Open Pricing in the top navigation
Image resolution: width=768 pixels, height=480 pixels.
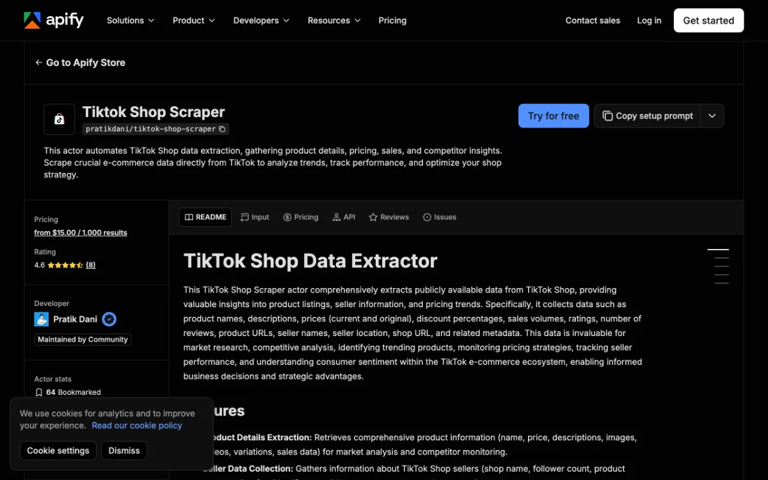[392, 20]
